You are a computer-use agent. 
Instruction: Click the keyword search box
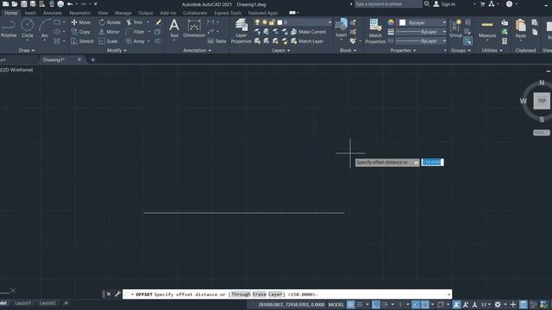[388, 4]
